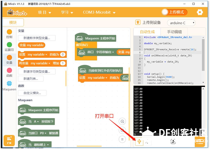Click the code editor vertical scrollbar
Screen dimensions: 210x149
203,55
